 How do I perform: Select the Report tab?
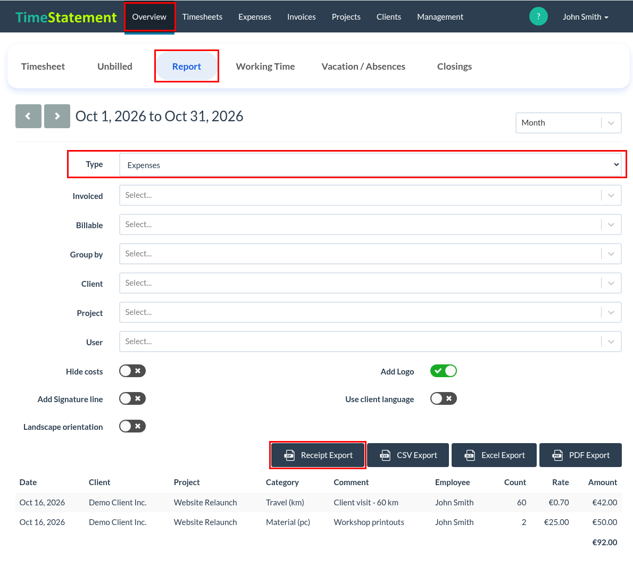pos(187,66)
